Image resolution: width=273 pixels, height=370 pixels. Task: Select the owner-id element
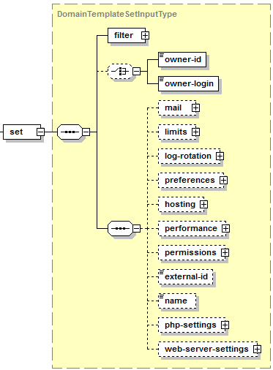(x=182, y=59)
